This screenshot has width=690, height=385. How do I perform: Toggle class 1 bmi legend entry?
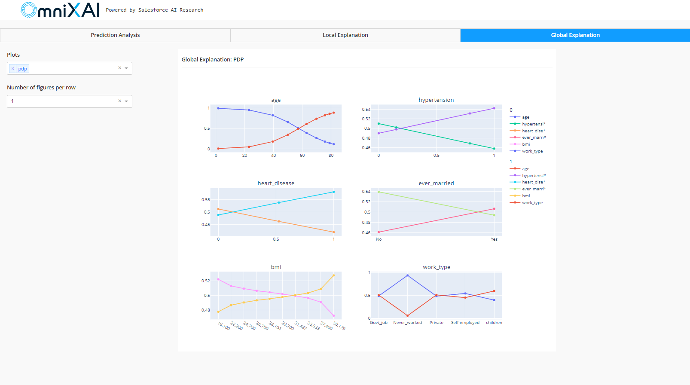pyautogui.click(x=520, y=196)
